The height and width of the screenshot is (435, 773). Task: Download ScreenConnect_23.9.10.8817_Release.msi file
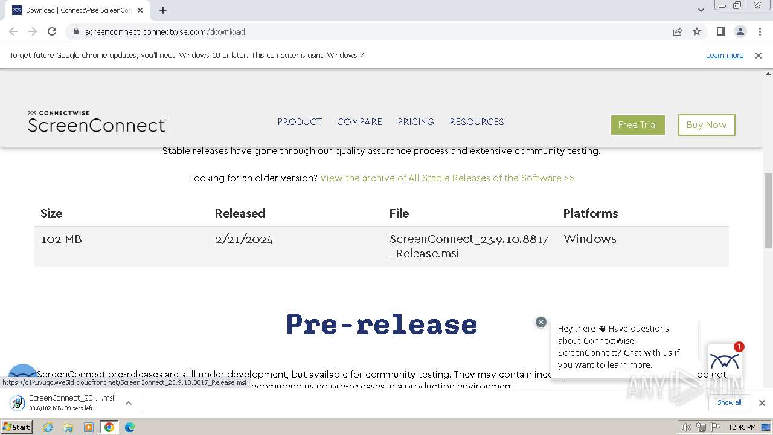[469, 246]
